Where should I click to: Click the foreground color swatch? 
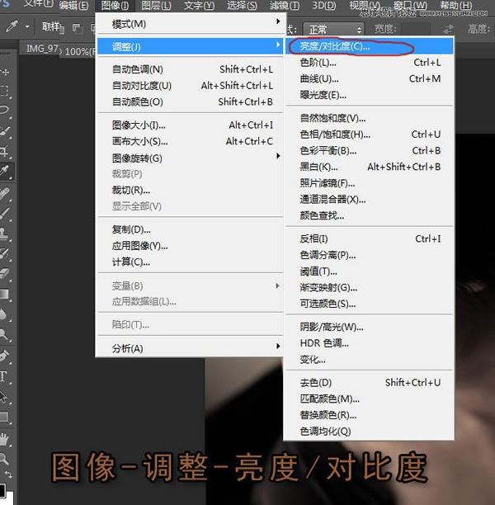coord(2,489)
